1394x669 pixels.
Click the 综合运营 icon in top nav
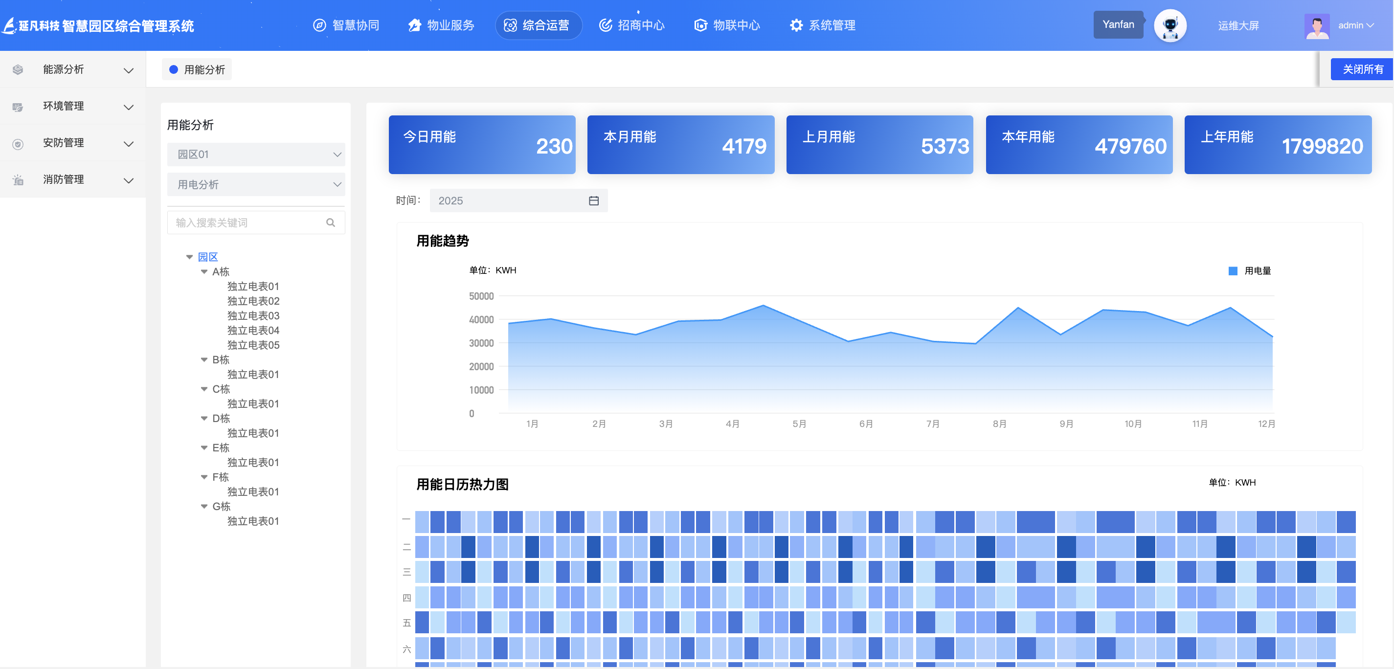pyautogui.click(x=510, y=25)
